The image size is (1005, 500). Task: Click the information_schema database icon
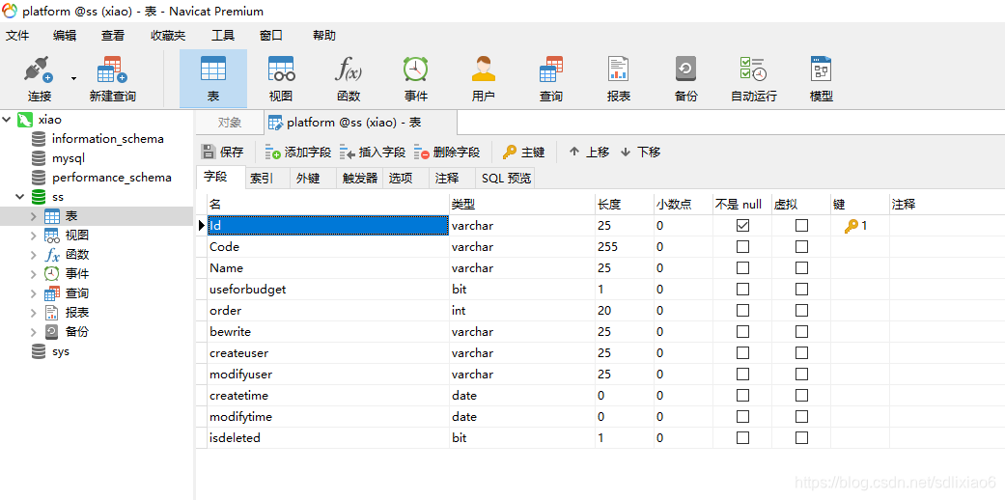point(39,139)
